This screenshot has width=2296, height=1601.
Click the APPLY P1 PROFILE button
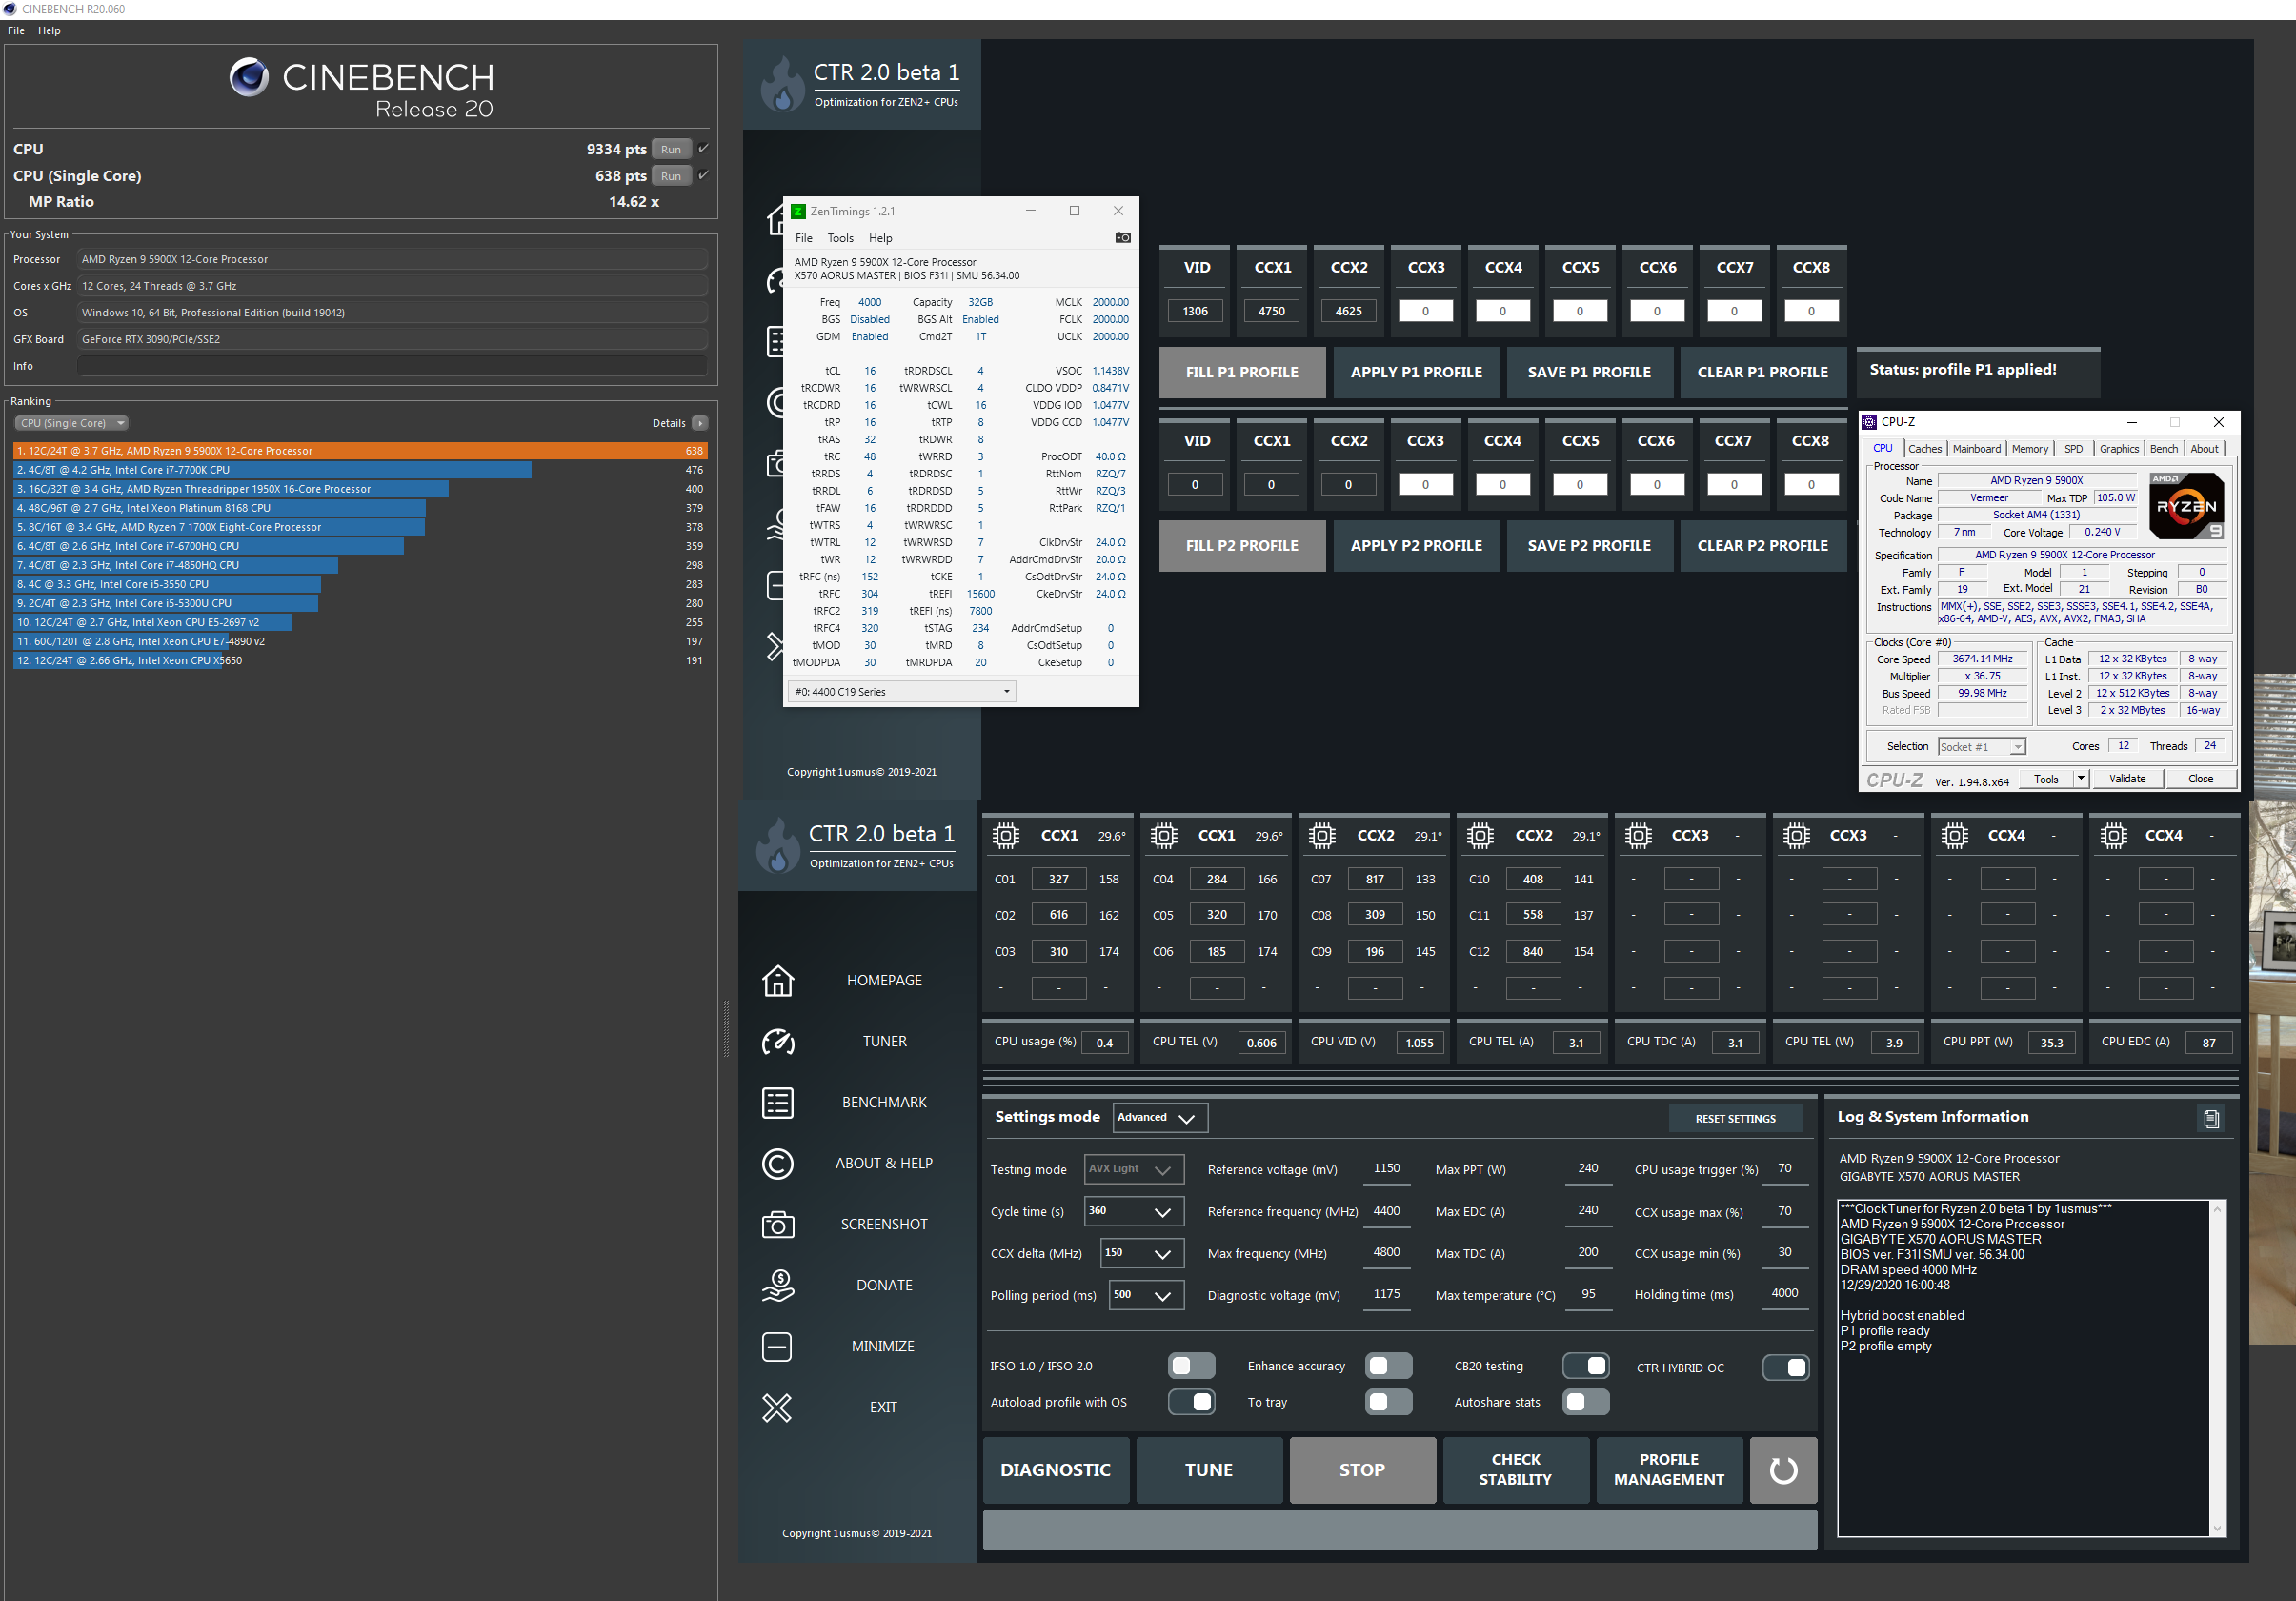pyautogui.click(x=1416, y=372)
